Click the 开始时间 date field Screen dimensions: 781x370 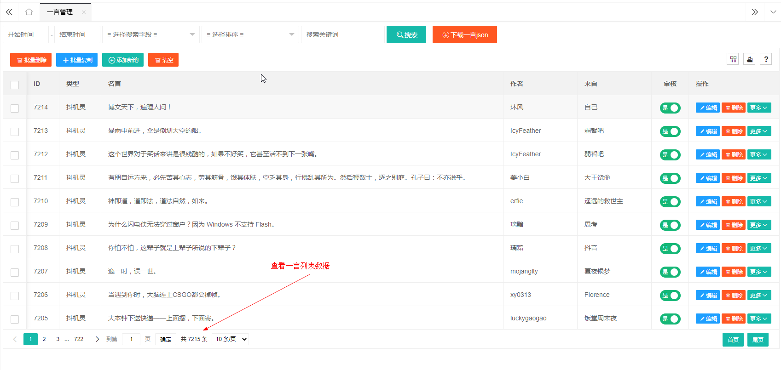pos(26,34)
